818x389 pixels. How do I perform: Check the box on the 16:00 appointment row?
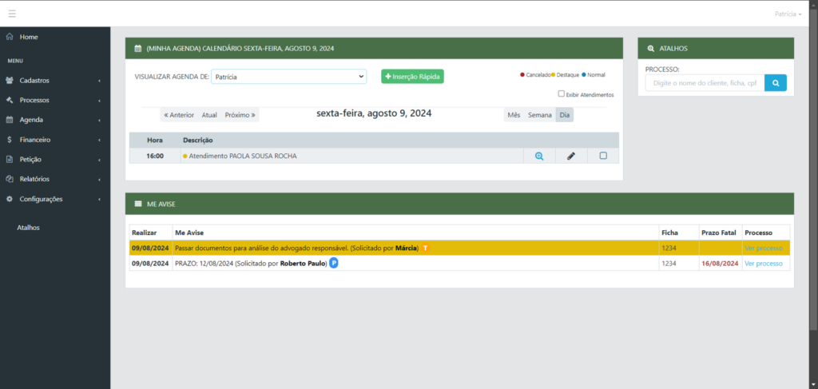click(603, 156)
